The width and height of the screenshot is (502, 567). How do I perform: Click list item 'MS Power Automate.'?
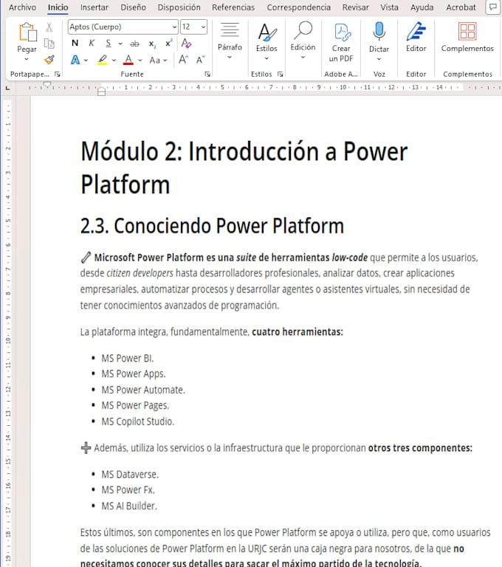[x=143, y=390]
